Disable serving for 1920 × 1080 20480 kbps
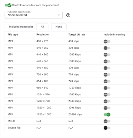Viewport: 133px width, 138px height. tap(107, 114)
